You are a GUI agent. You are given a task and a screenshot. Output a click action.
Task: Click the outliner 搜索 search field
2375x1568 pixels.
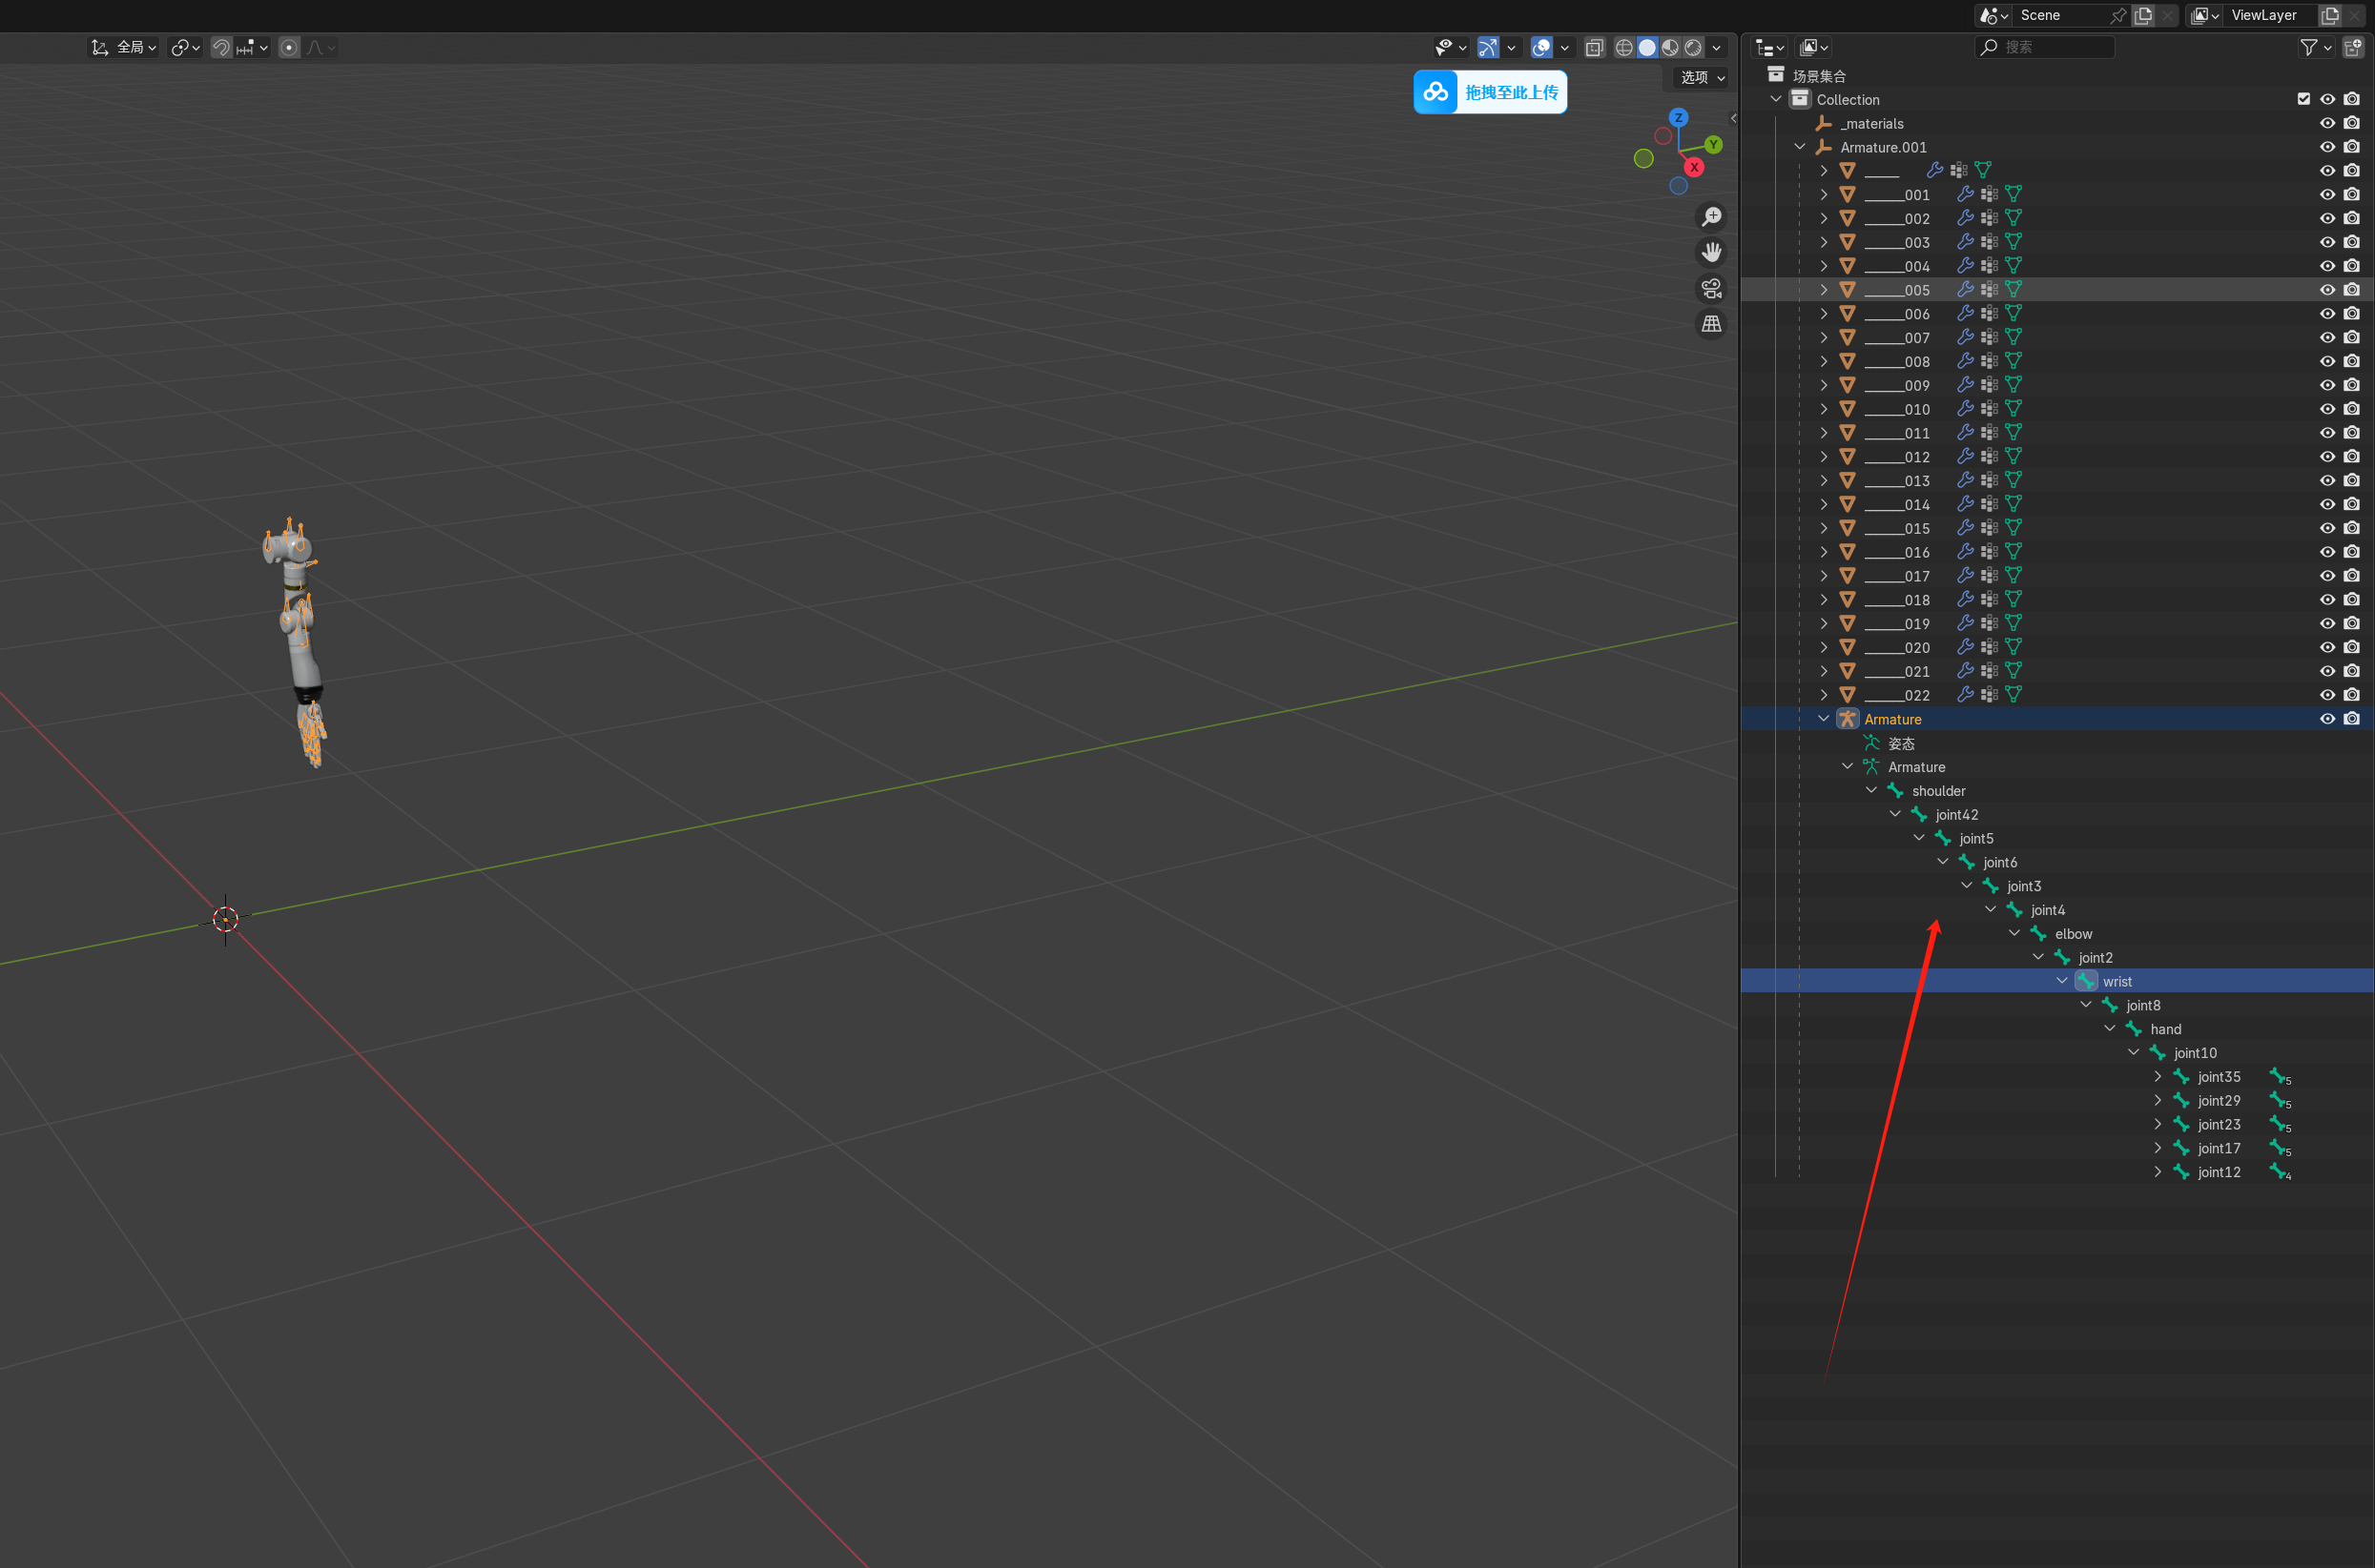click(2046, 47)
